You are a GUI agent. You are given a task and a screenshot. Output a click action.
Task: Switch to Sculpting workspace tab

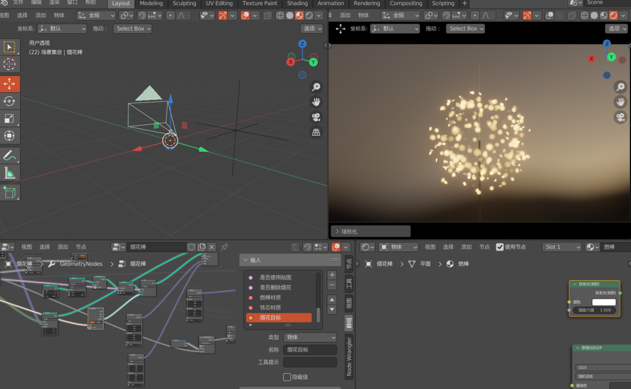pos(184,3)
